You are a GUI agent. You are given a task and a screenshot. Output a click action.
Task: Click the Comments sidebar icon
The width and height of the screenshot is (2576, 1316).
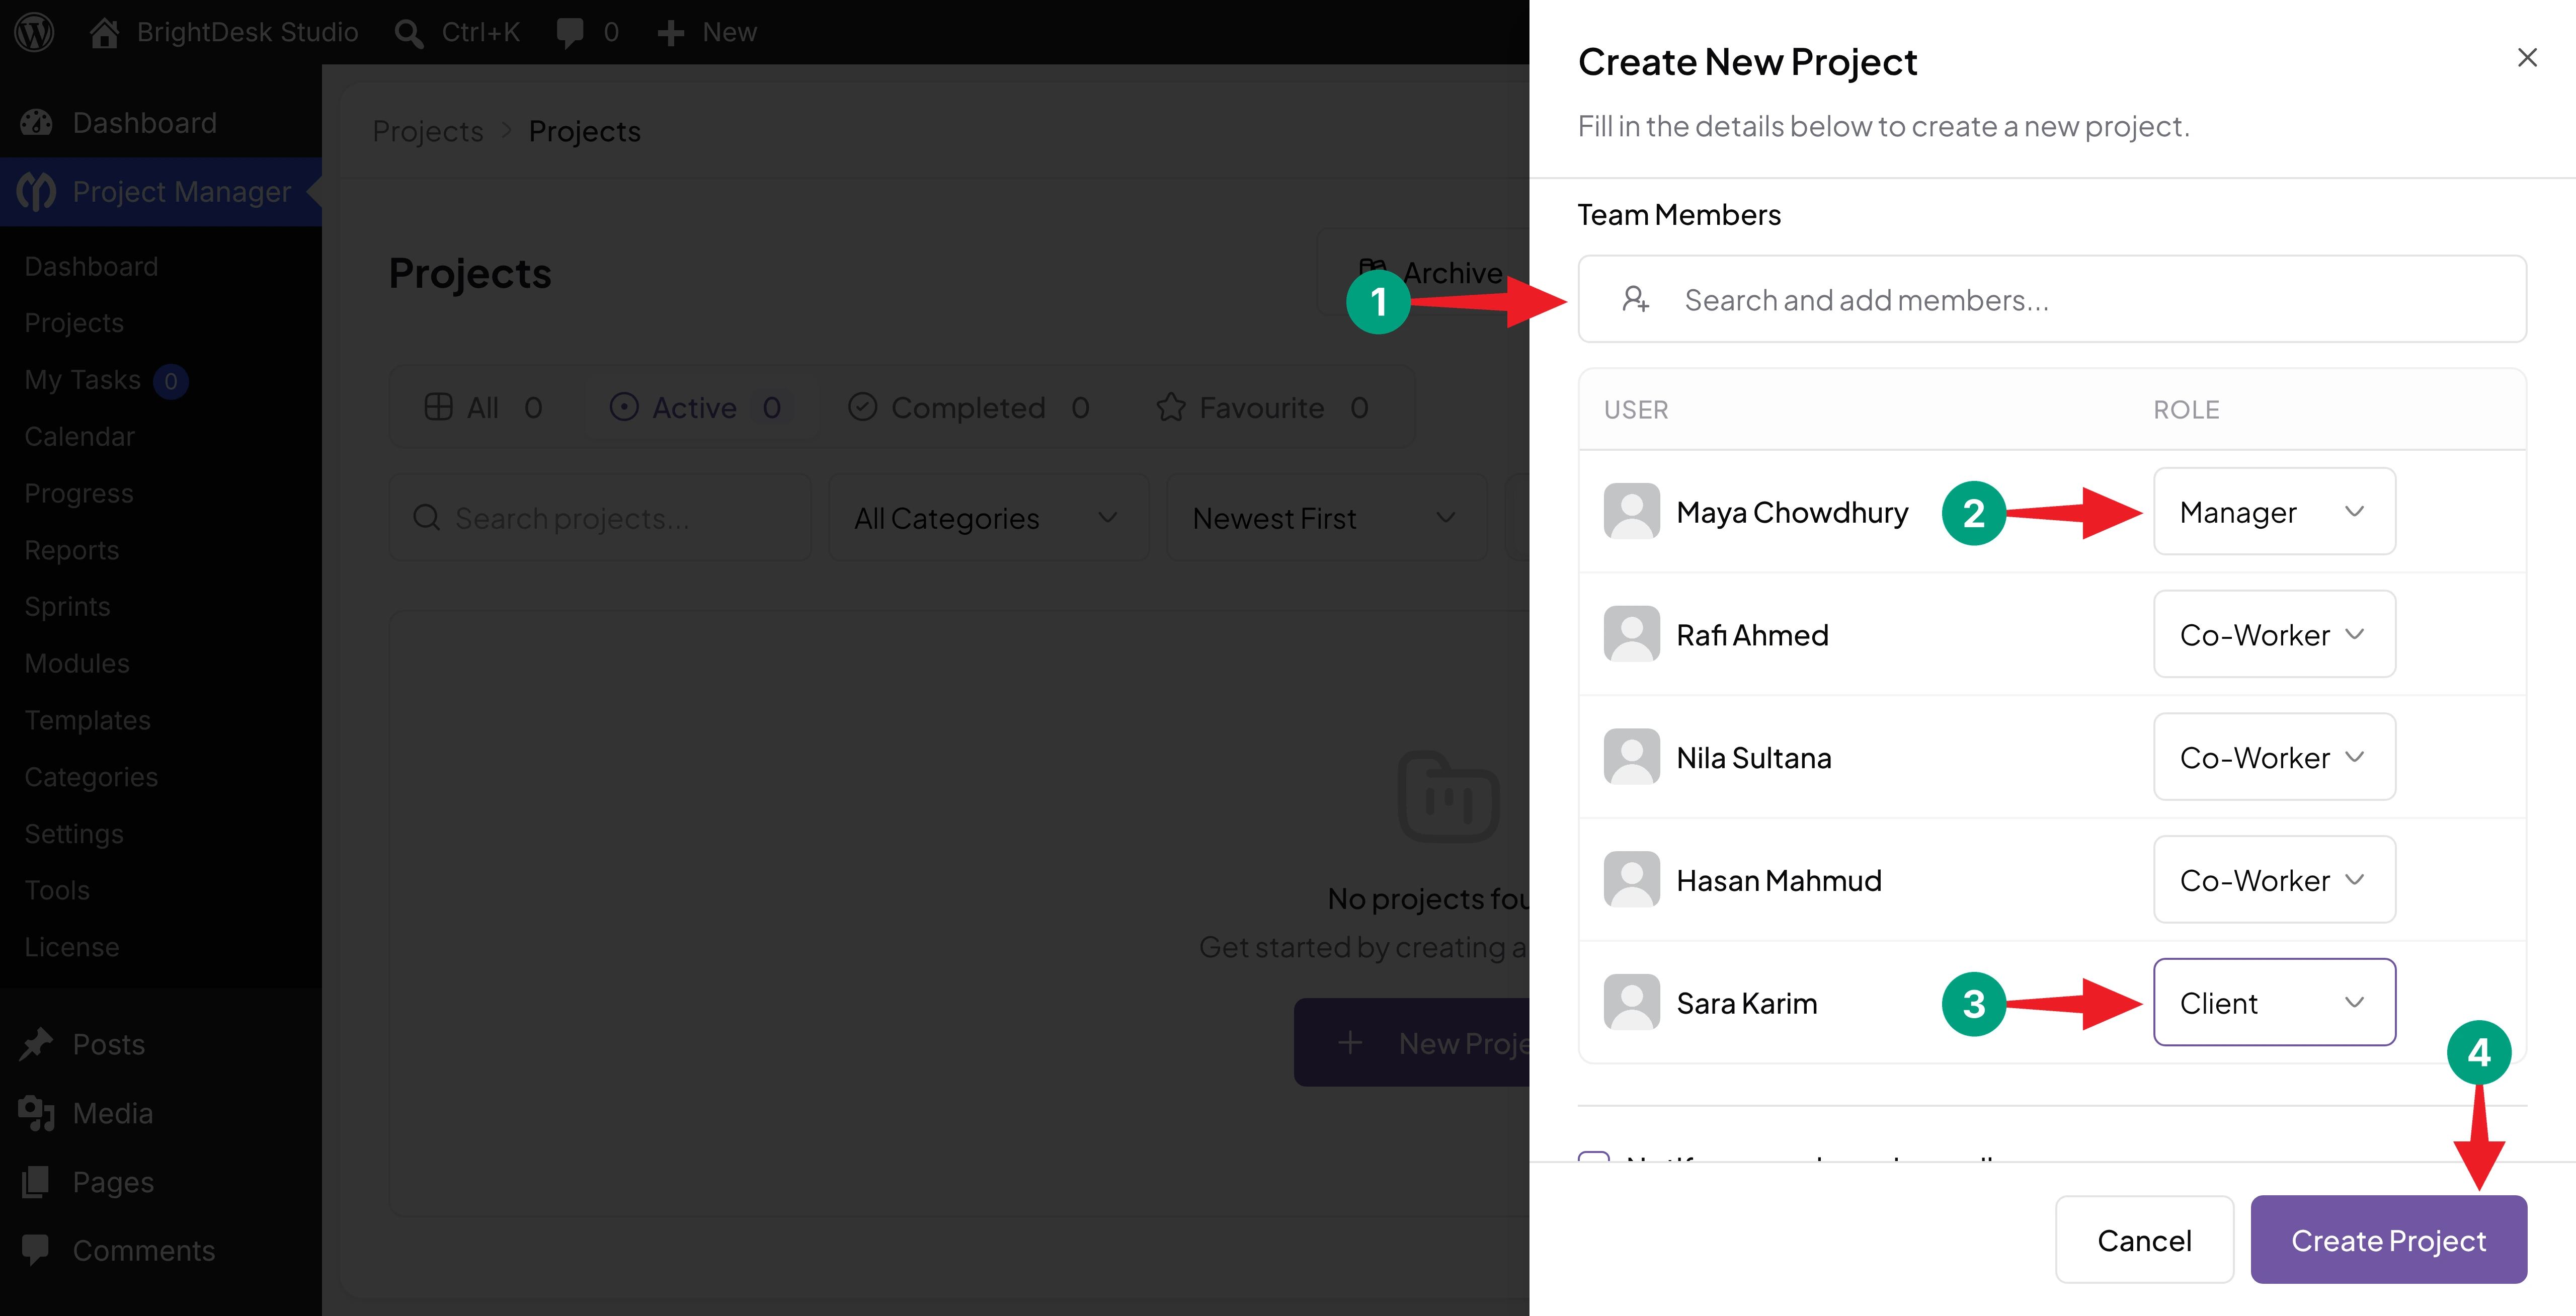tap(36, 1250)
